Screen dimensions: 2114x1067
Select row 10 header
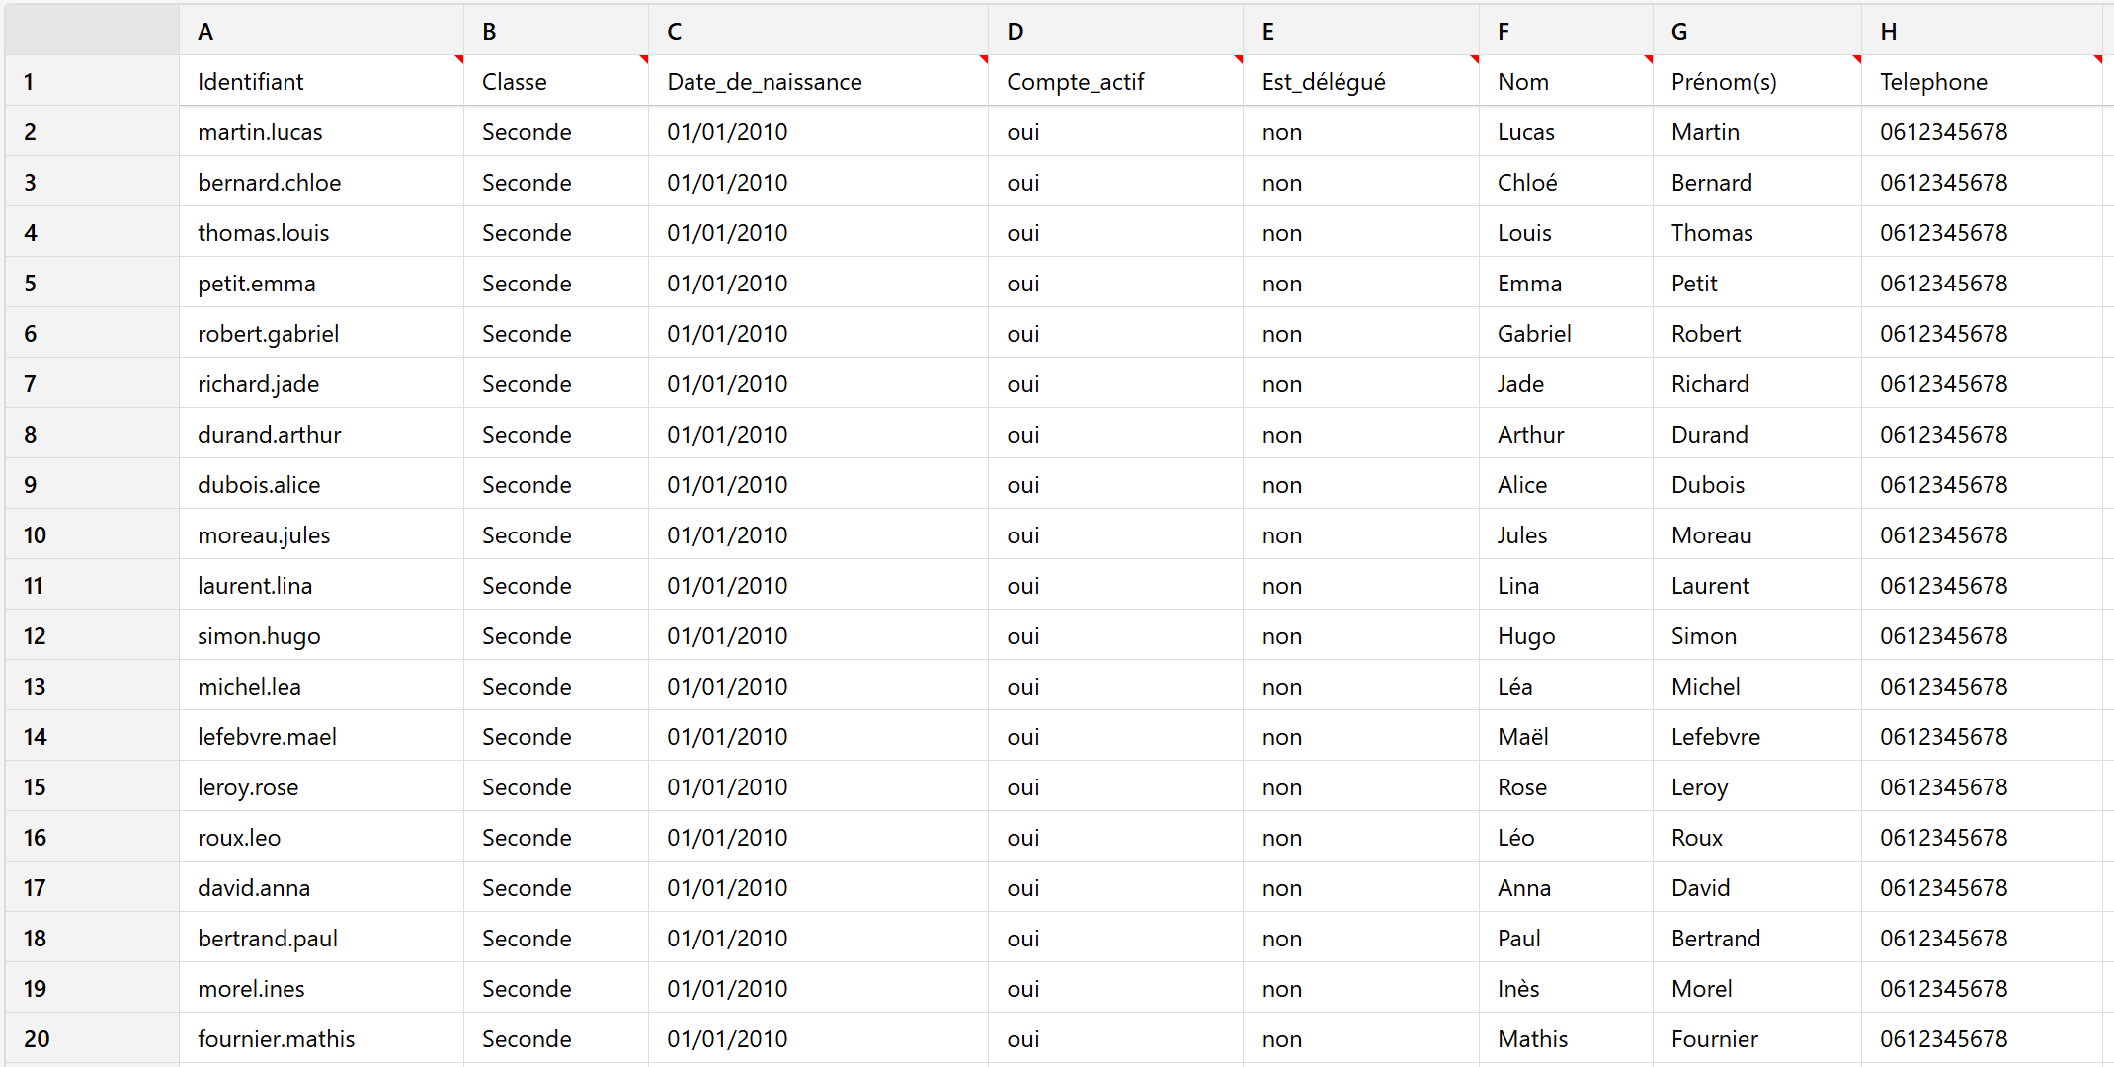tap(92, 534)
